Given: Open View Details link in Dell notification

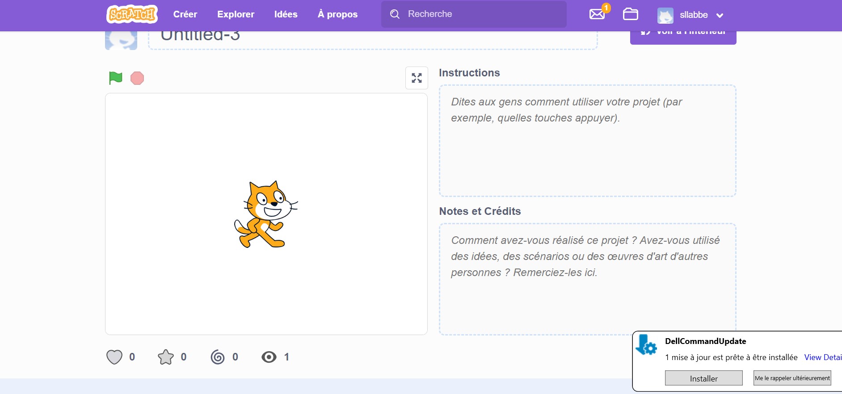Looking at the screenshot, I should point(823,357).
